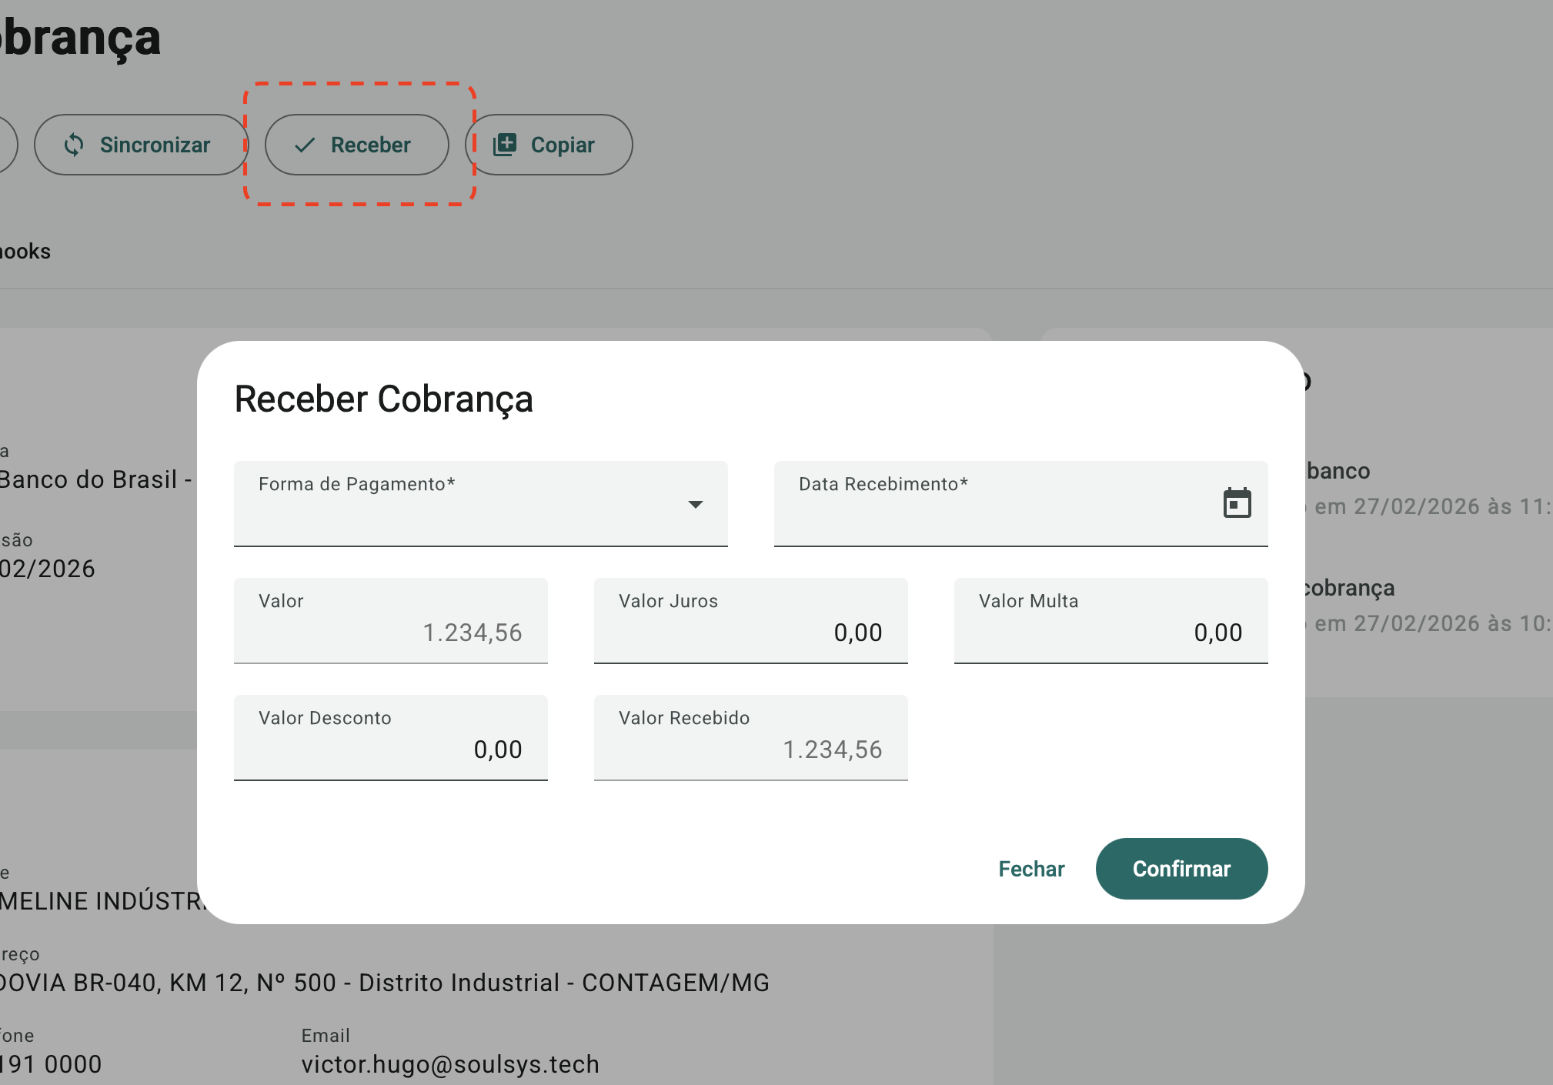The image size is (1553, 1085).
Task: Click Fechar to dismiss the dialog
Action: click(x=1031, y=868)
